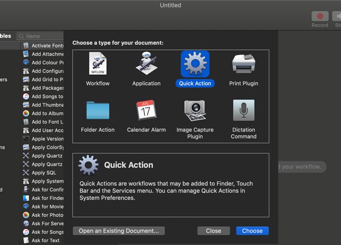Select the Dictation Command microphone icon

[244, 110]
